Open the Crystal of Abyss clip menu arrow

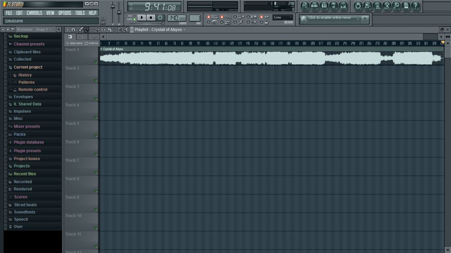click(102, 49)
